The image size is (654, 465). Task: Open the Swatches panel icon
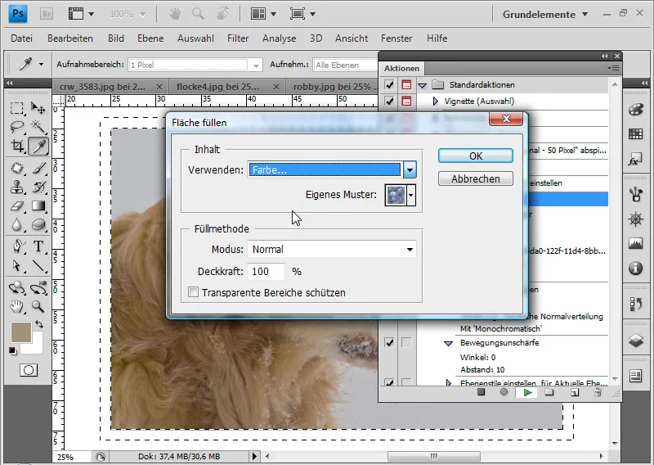click(x=636, y=134)
